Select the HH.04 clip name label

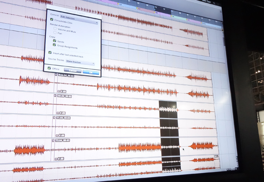[x=64, y=96]
